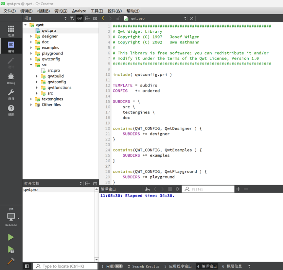The height and width of the screenshot is (270, 283).
Task: Expand the examples folder in project tree
Action: [x=31, y=48]
